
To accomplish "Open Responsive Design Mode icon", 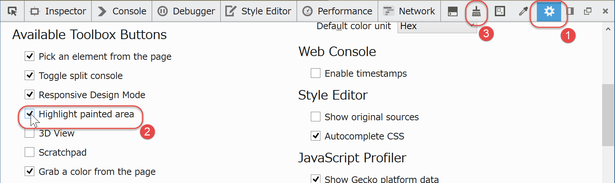I will click(500, 11).
